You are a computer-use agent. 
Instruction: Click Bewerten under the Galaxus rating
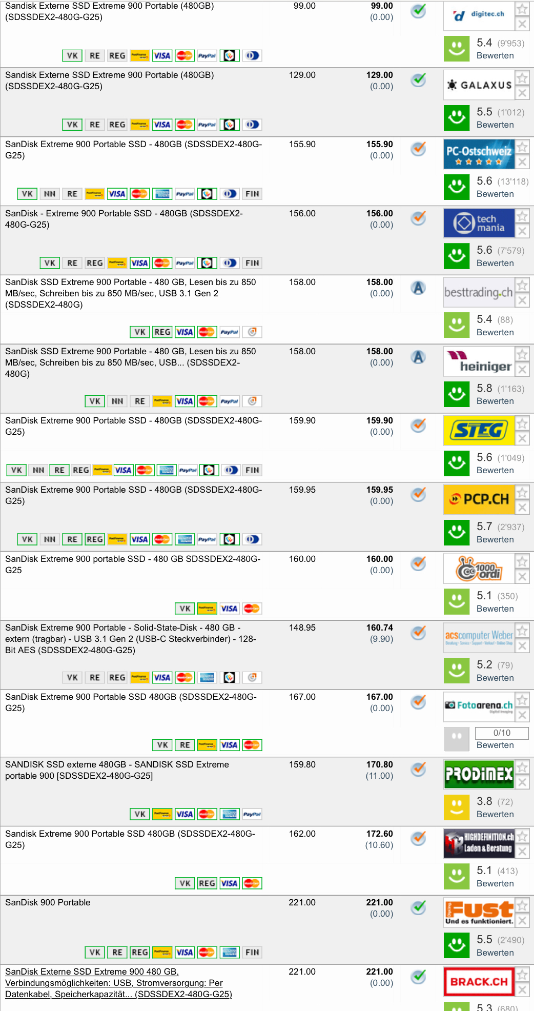(495, 125)
